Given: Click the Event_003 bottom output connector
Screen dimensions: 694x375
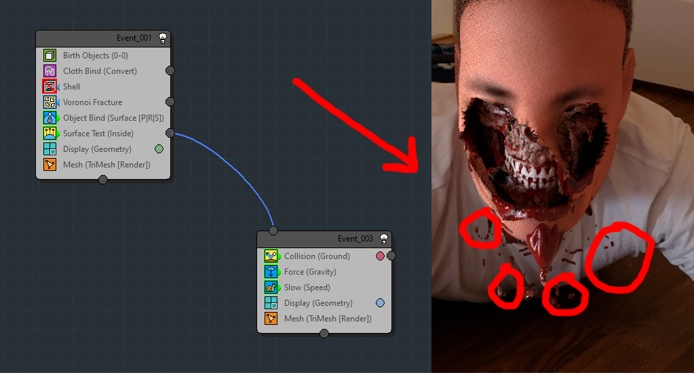Looking at the screenshot, I should click(x=324, y=334).
